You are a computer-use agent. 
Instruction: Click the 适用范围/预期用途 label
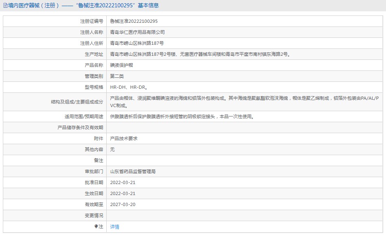pyautogui.click(x=84, y=116)
